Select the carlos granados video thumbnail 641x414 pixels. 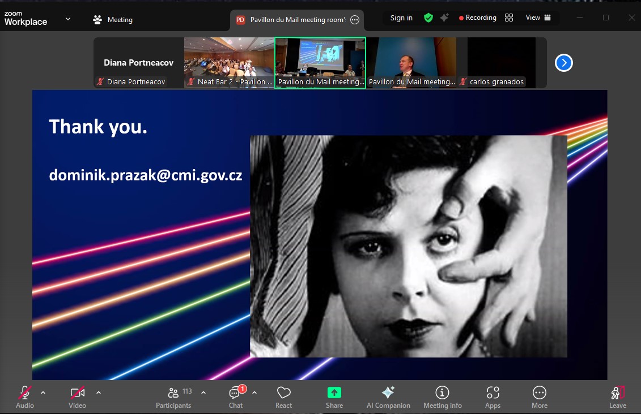pyautogui.click(x=501, y=62)
